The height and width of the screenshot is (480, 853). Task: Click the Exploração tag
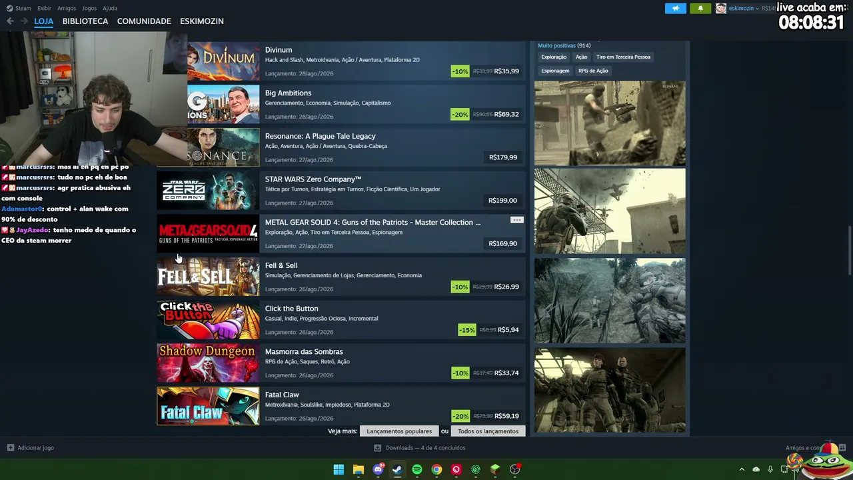tap(554, 57)
